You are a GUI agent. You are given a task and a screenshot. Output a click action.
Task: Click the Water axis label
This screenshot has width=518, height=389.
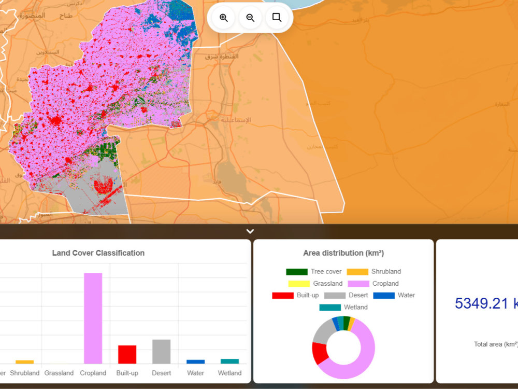click(196, 373)
